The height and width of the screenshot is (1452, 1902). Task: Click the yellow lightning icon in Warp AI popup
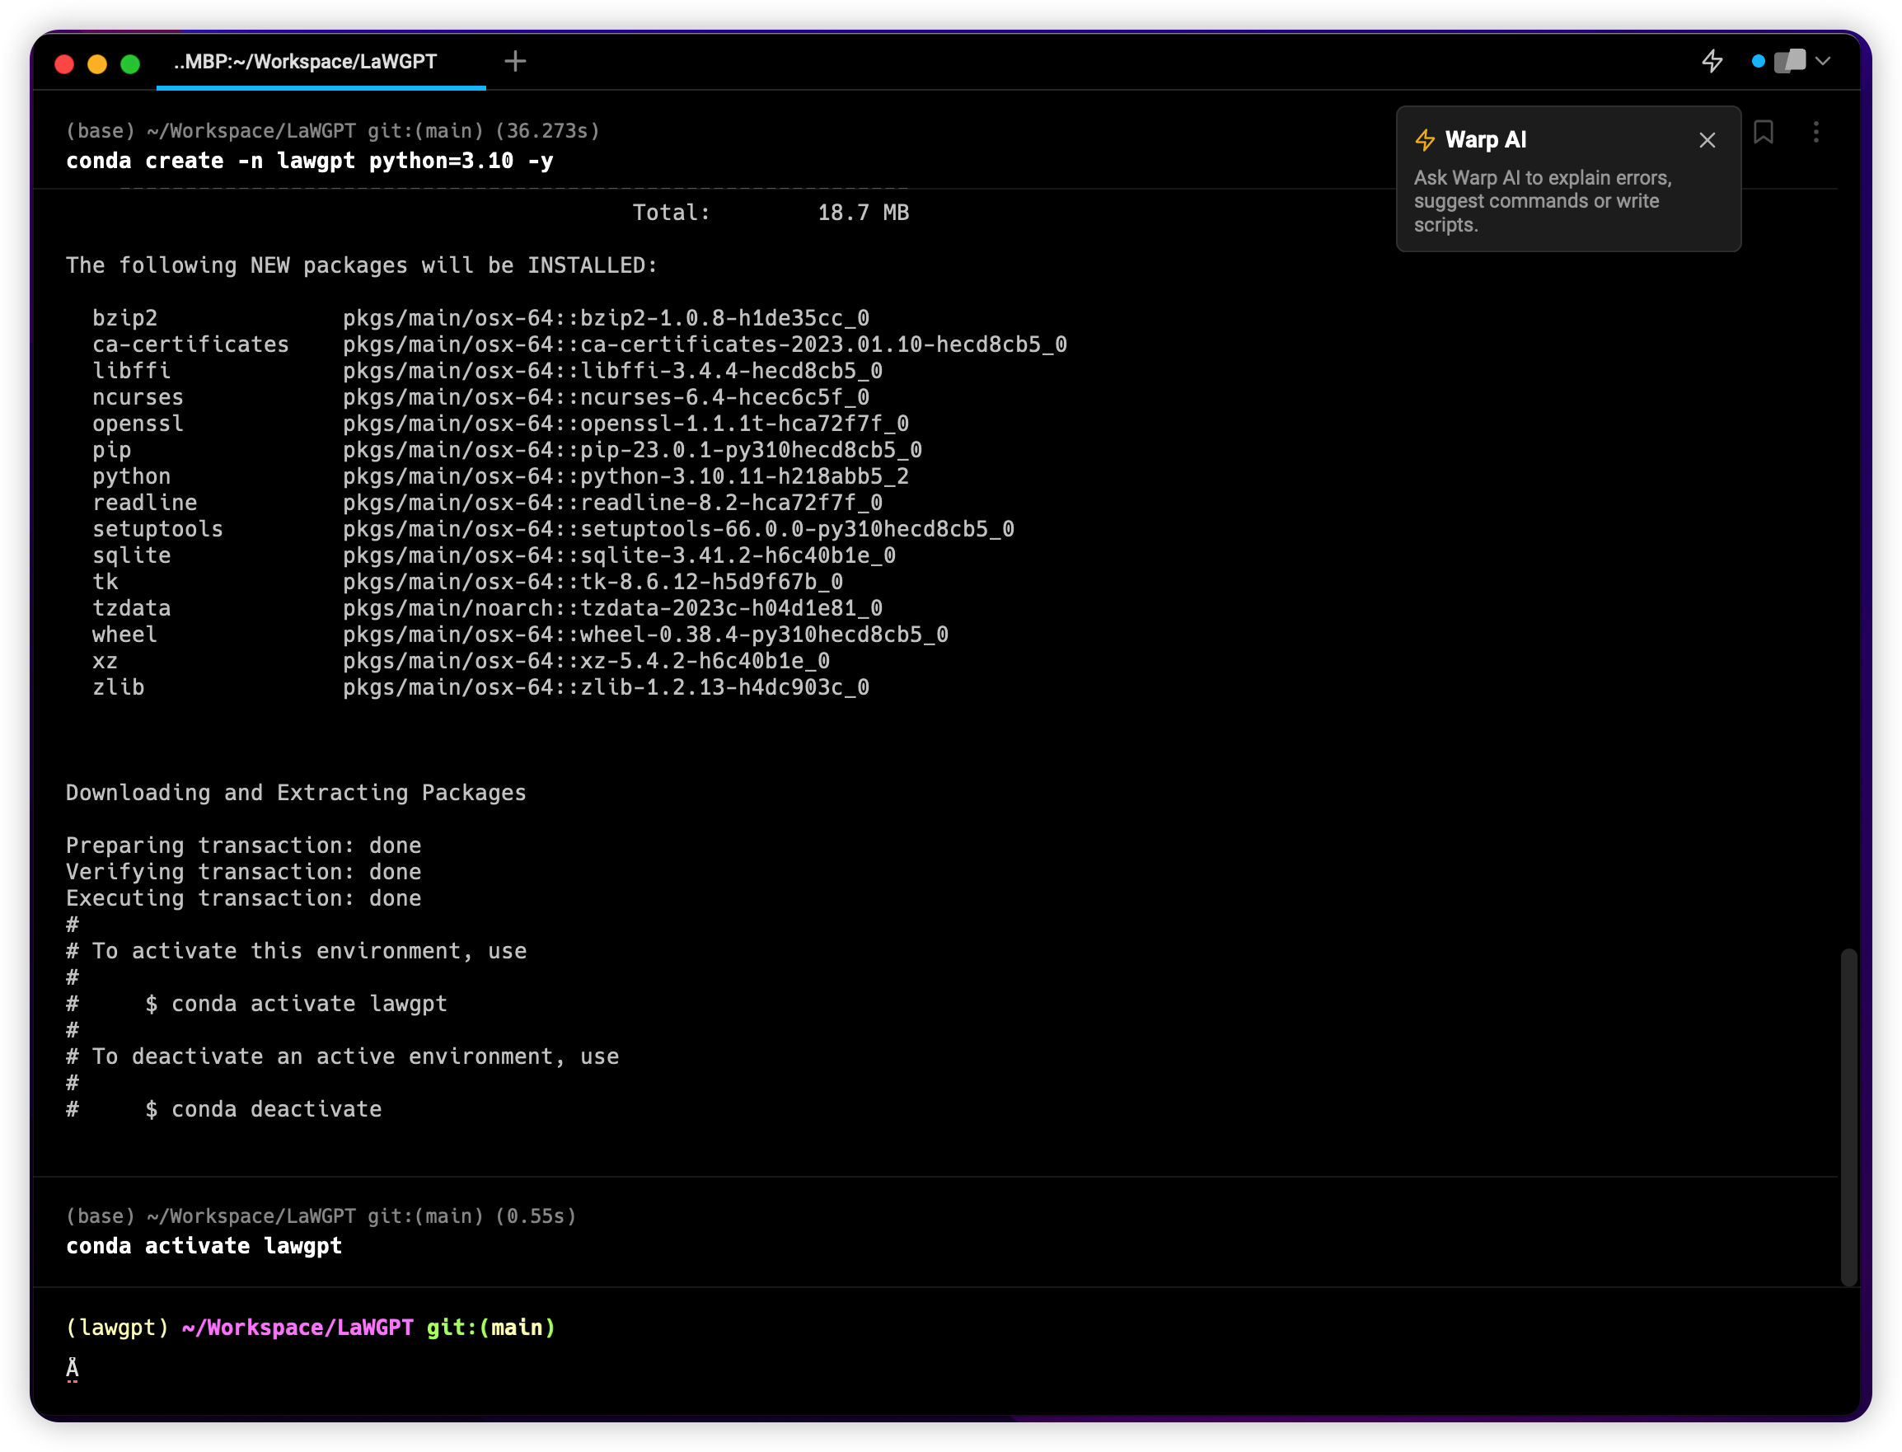coord(1425,140)
